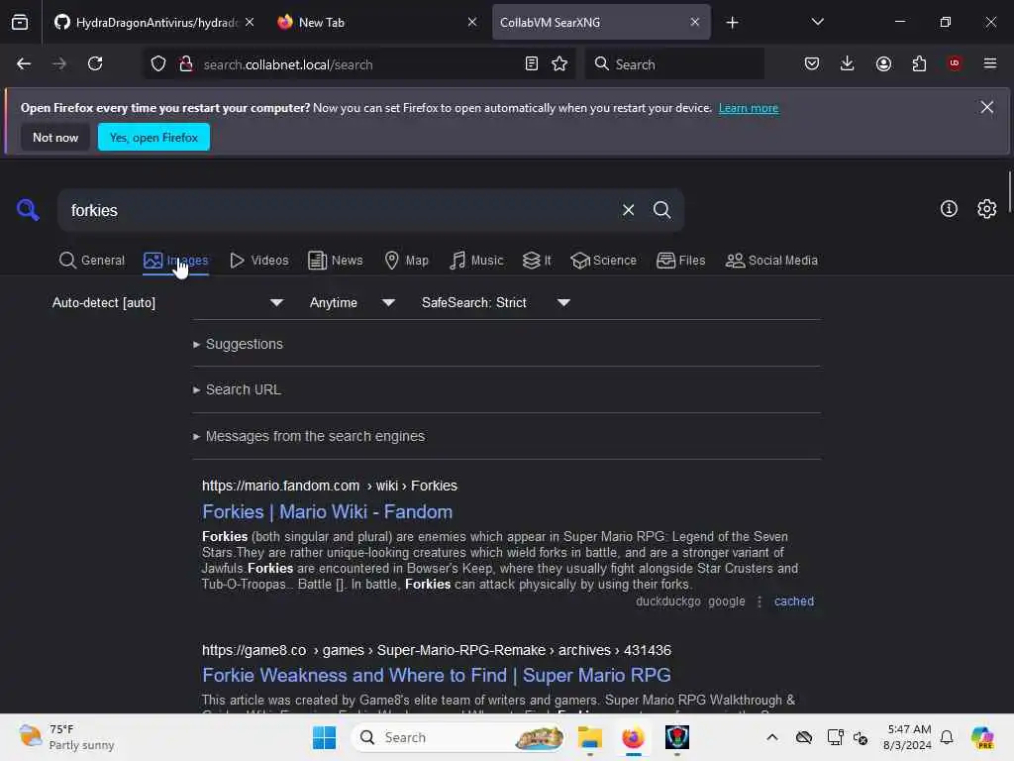
Task: Open tracking protection shield icon
Action: [158, 63]
